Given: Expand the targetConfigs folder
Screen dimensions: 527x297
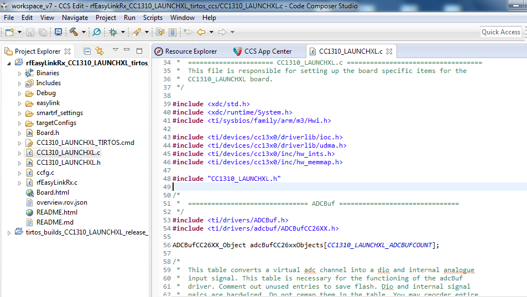Looking at the screenshot, I should 19,123.
